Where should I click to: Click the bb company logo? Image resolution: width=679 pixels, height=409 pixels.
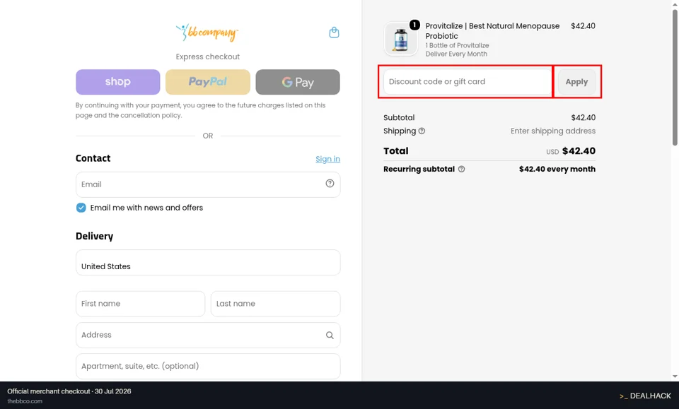207,33
